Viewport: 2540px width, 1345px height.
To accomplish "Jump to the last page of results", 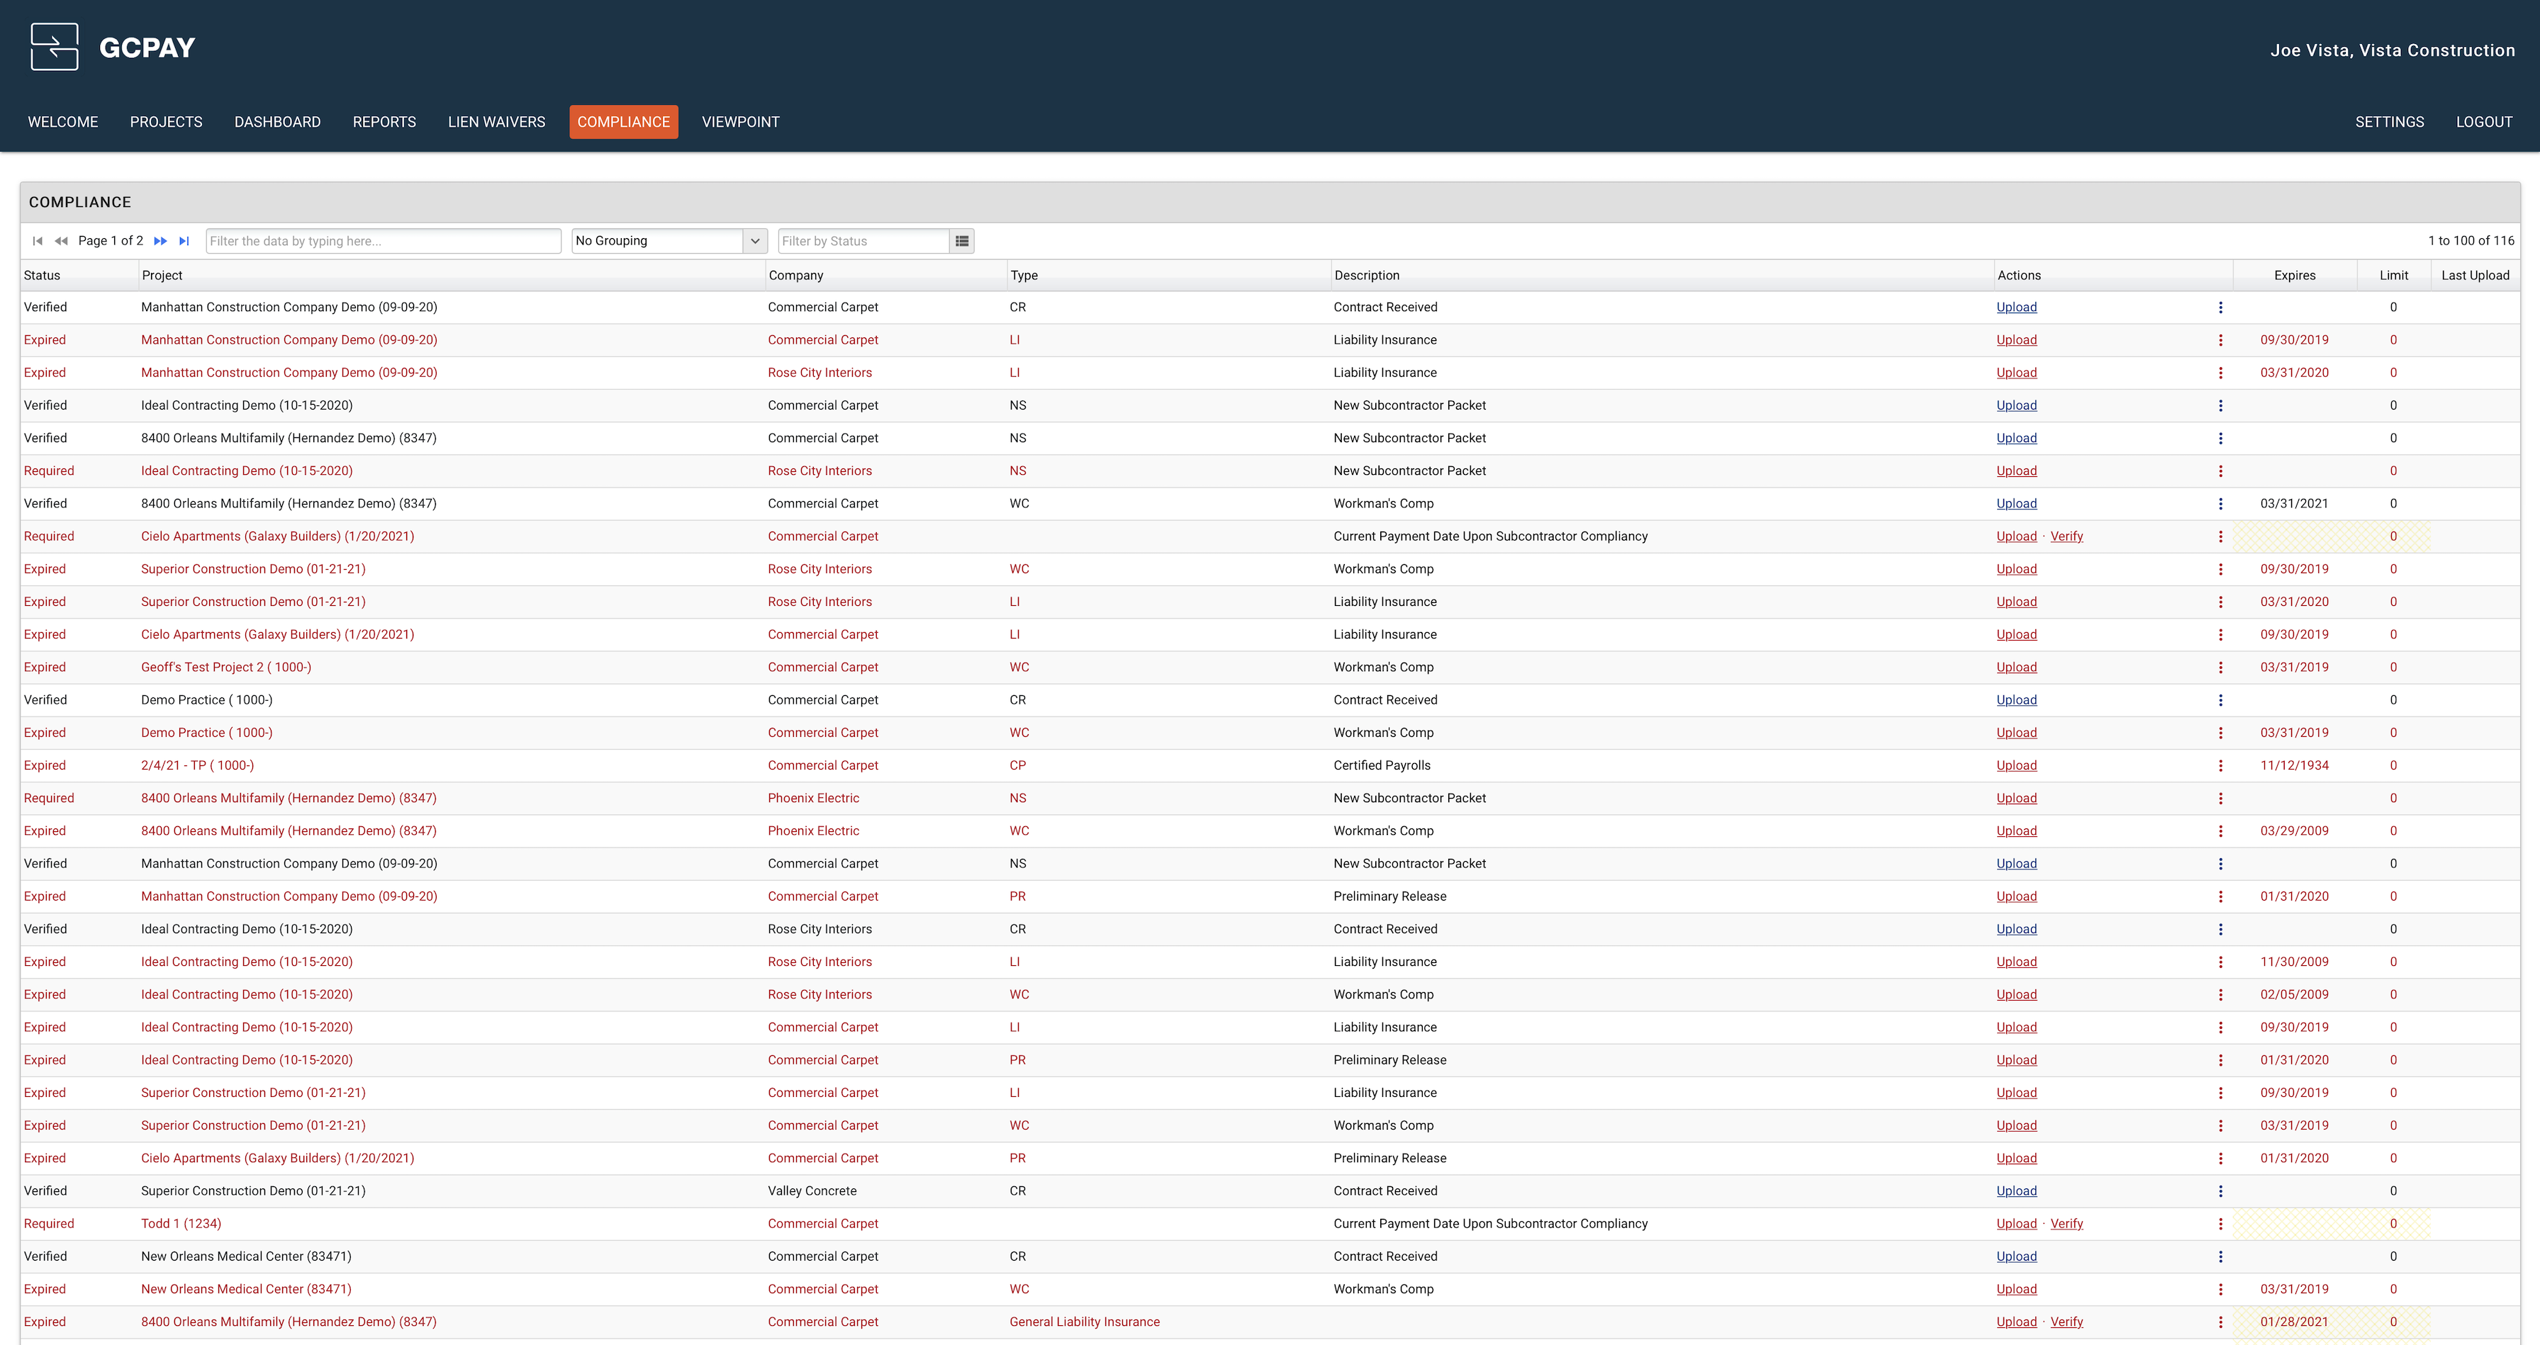I will 184,242.
